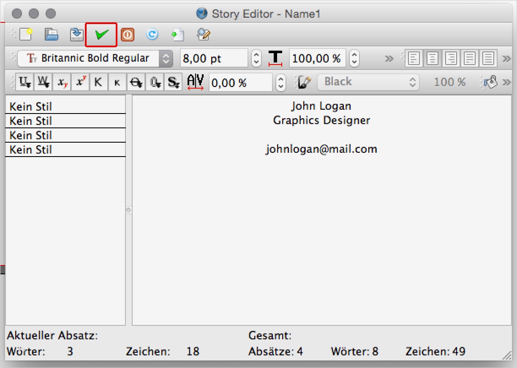Click the Save to File icon
The width and height of the screenshot is (517, 368).
tap(76, 35)
